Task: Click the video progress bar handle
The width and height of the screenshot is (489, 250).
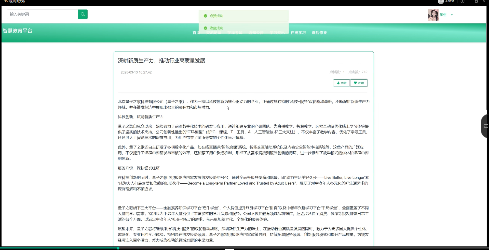Action: [118, 248]
